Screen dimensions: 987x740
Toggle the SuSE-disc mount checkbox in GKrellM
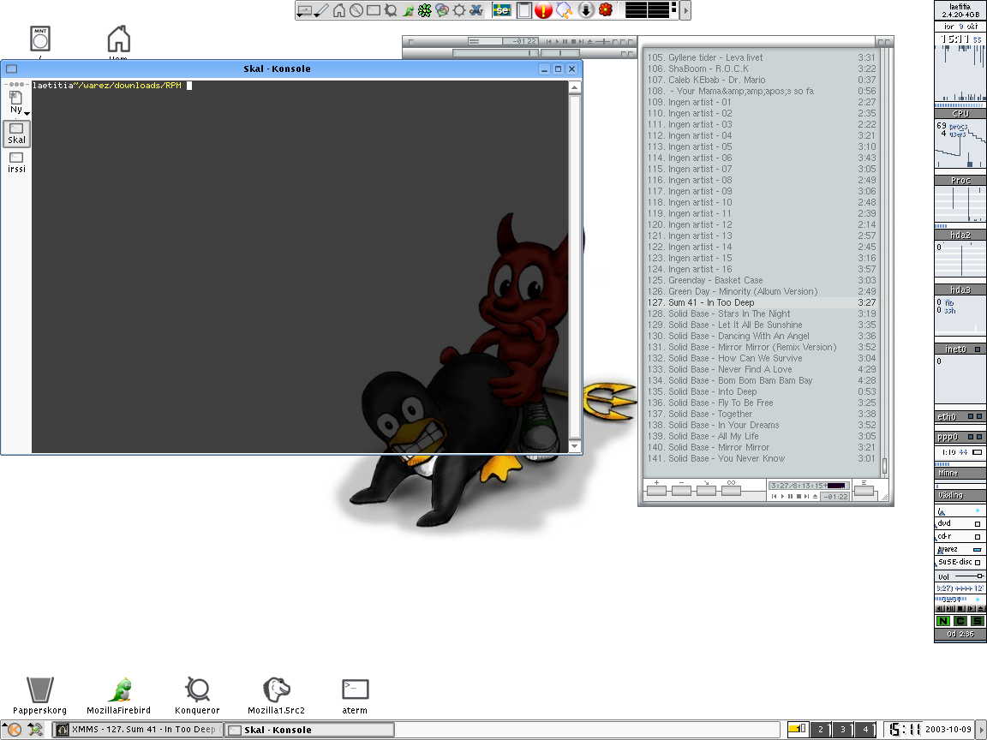(978, 563)
